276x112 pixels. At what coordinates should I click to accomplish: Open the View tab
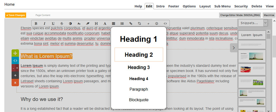pos(270,6)
